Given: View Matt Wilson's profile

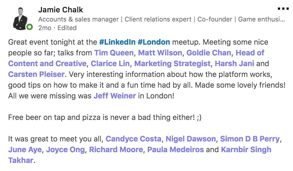Looking at the screenshot, I should [160, 53].
